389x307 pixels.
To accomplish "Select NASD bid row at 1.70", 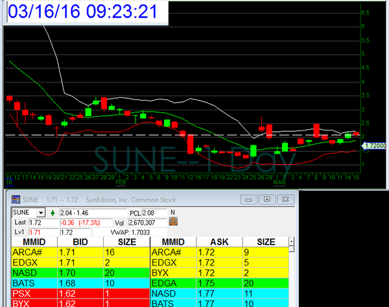I will click(80, 273).
